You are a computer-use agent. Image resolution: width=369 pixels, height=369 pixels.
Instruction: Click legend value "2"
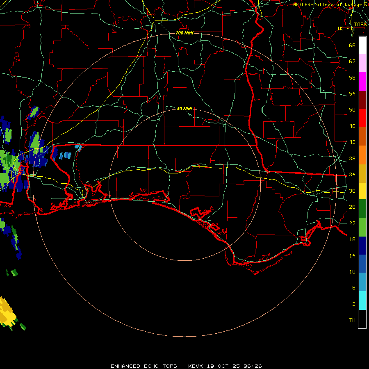click(353, 304)
